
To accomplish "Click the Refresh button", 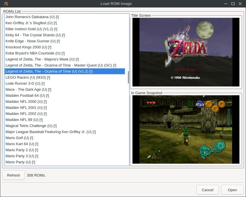I will 14,175.
